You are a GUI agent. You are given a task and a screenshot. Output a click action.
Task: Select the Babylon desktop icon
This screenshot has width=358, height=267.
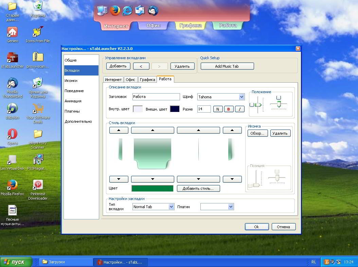[x=12, y=111]
